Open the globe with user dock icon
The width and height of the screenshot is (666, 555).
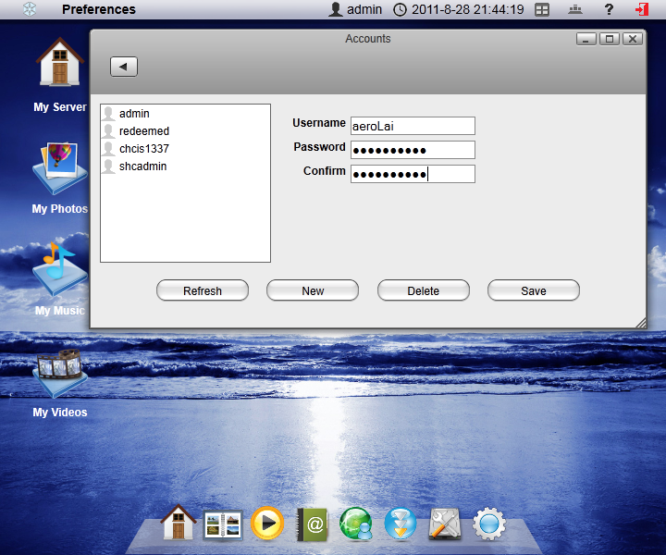[356, 524]
